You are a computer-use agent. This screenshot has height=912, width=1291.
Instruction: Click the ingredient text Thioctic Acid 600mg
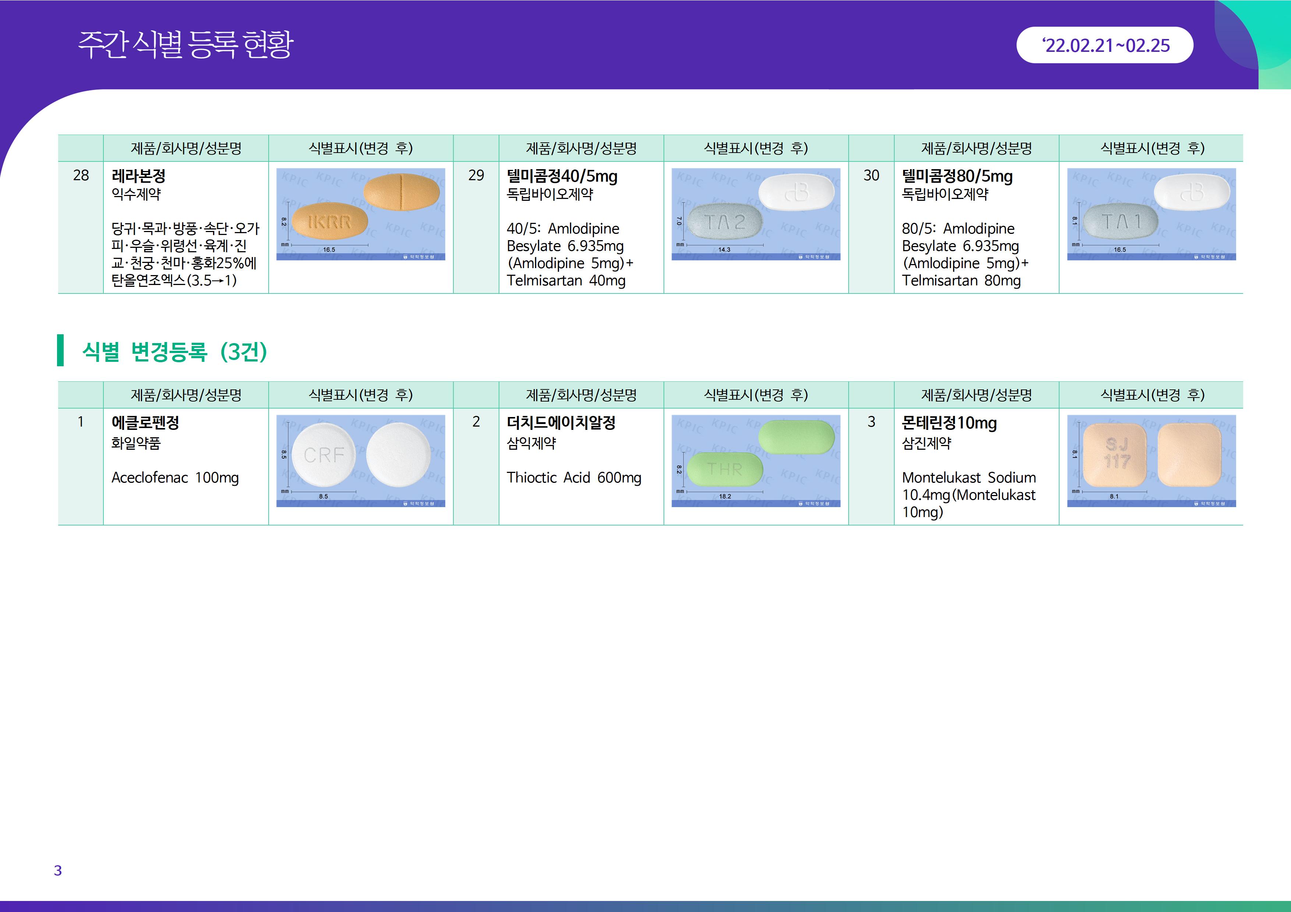(573, 478)
